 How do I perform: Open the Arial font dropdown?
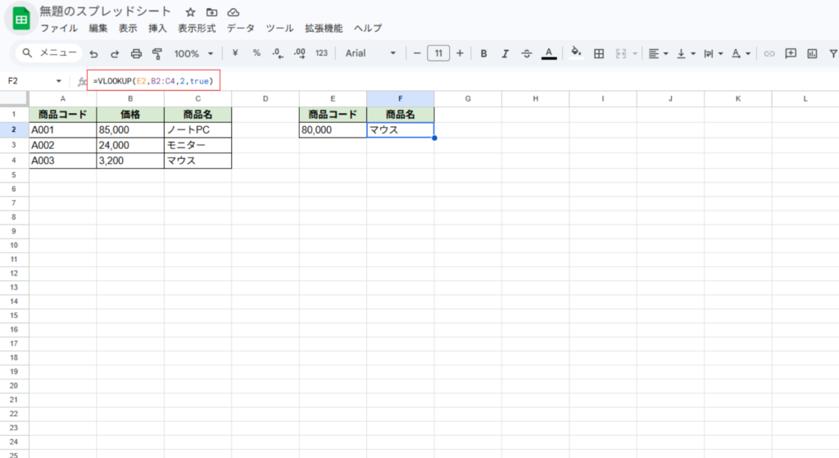coord(370,53)
